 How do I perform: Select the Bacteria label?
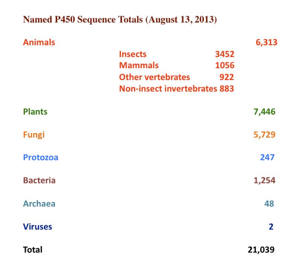[39, 181]
